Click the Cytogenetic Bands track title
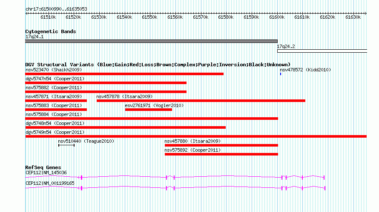This screenshot has height=212, width=379. point(51,31)
